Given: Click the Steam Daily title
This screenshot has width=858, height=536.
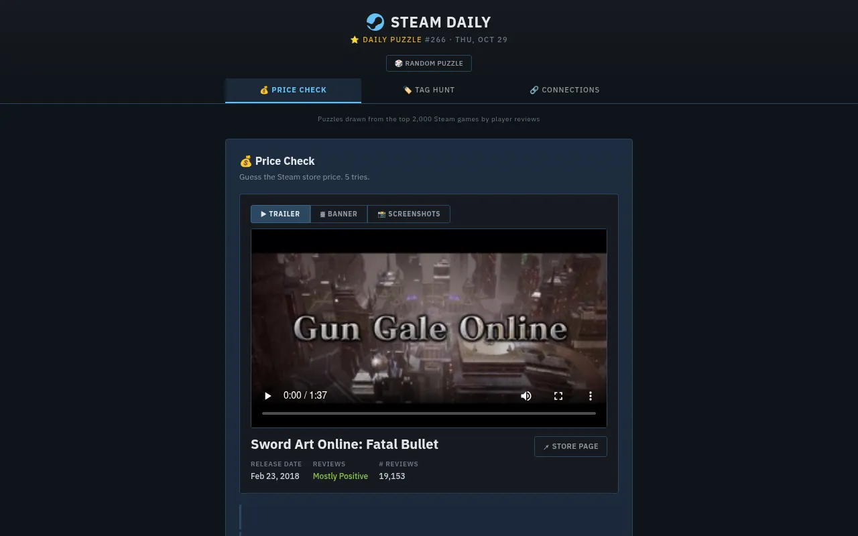Looking at the screenshot, I should pos(440,22).
